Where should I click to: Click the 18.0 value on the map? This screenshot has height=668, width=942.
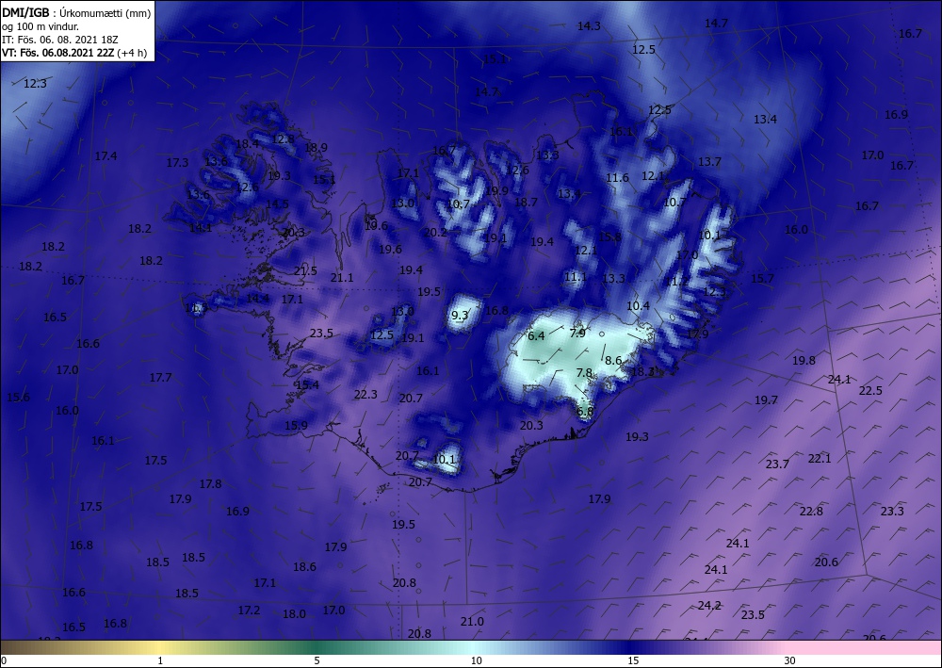pyautogui.click(x=294, y=614)
